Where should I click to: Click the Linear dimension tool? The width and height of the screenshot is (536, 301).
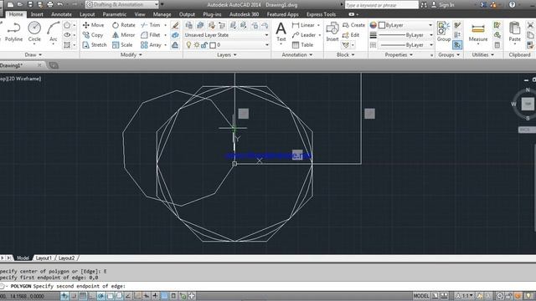303,25
